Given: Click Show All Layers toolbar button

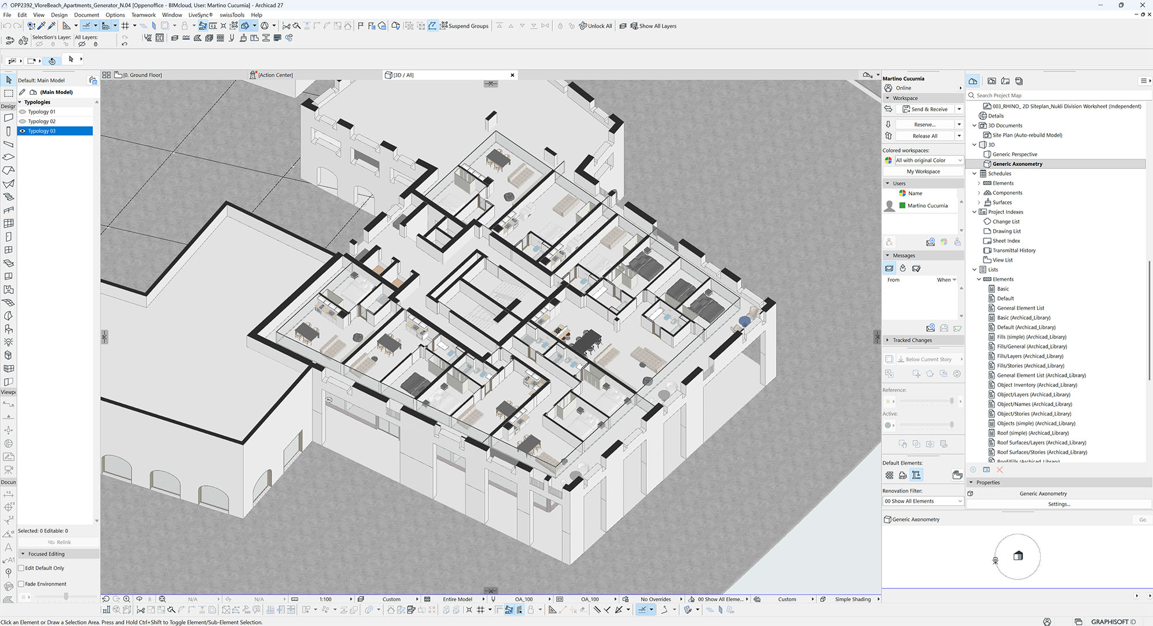Looking at the screenshot, I should [653, 26].
